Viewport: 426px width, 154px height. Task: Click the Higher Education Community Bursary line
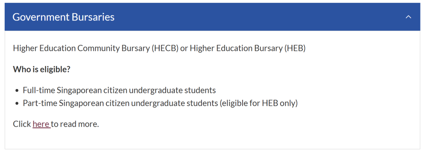click(x=159, y=48)
